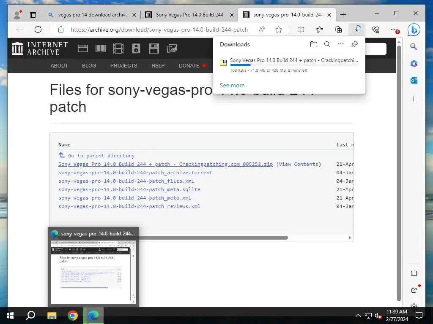Open the Images icon in Archive navbar
433x324 pixels.
pyautogui.click(x=172, y=49)
